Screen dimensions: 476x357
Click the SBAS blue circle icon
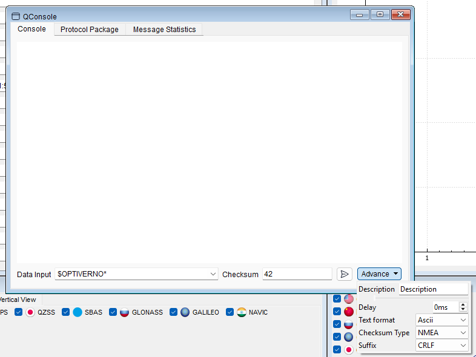[x=78, y=312]
